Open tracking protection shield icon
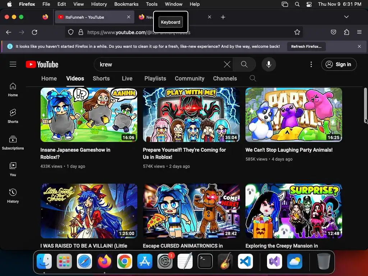Screen dimensions: 368x276 coord(71,32)
